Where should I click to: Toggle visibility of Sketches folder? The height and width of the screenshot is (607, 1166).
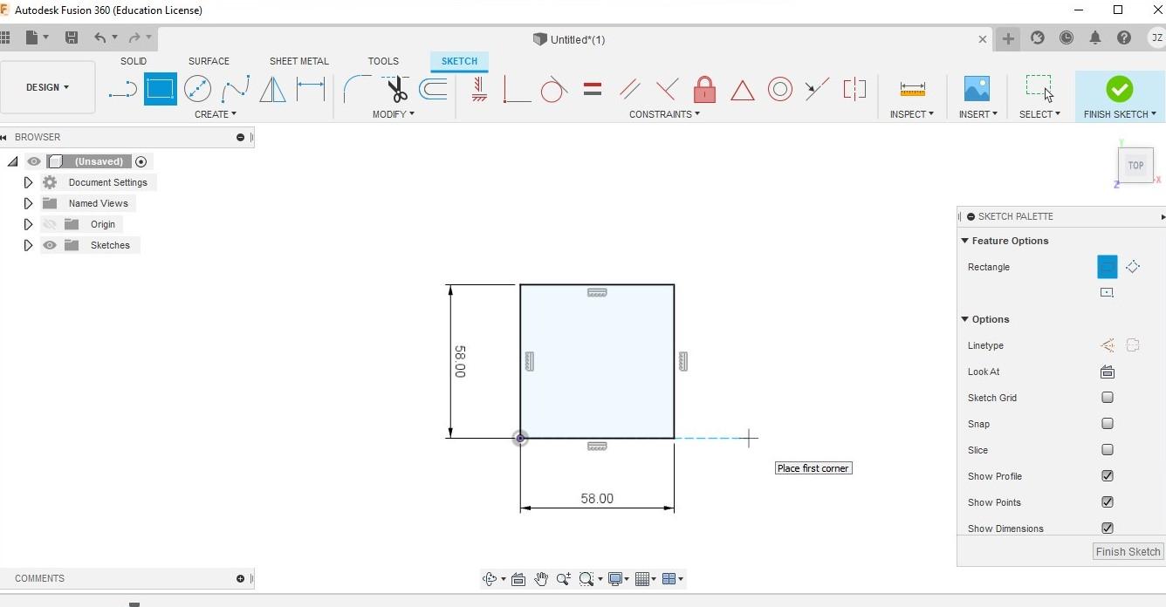pos(50,245)
